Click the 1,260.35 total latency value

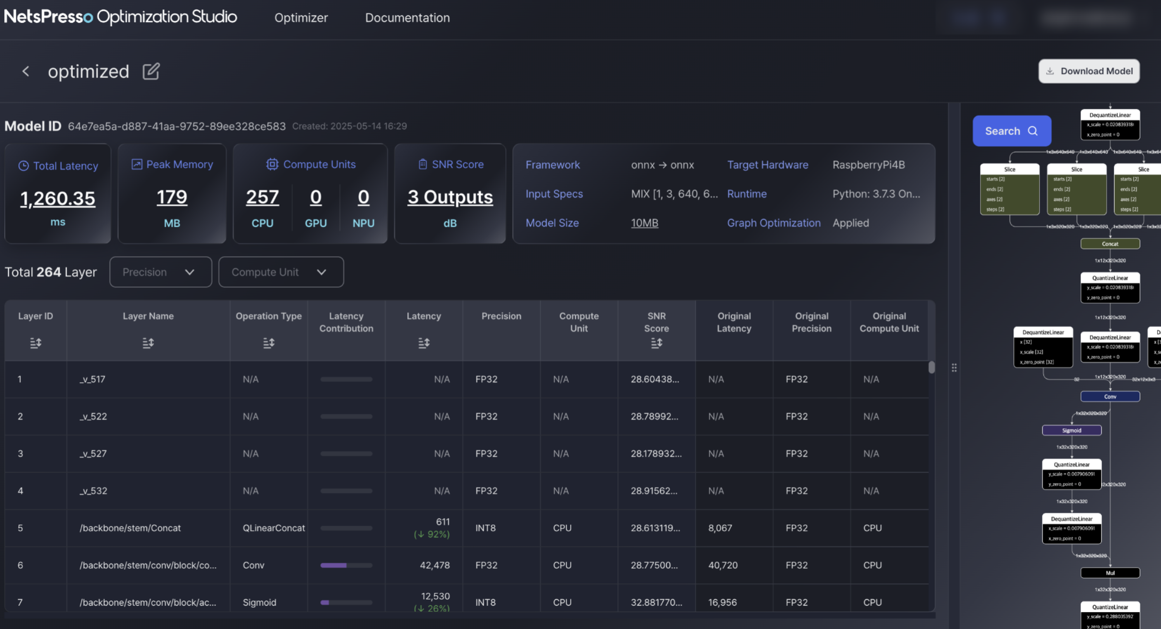(x=57, y=198)
